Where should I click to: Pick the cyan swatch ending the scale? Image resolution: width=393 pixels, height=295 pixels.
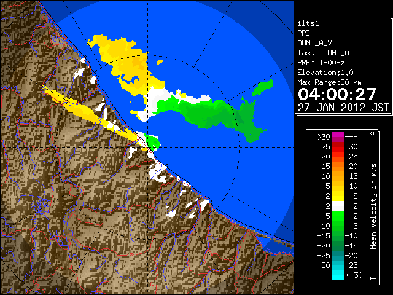[338, 275]
